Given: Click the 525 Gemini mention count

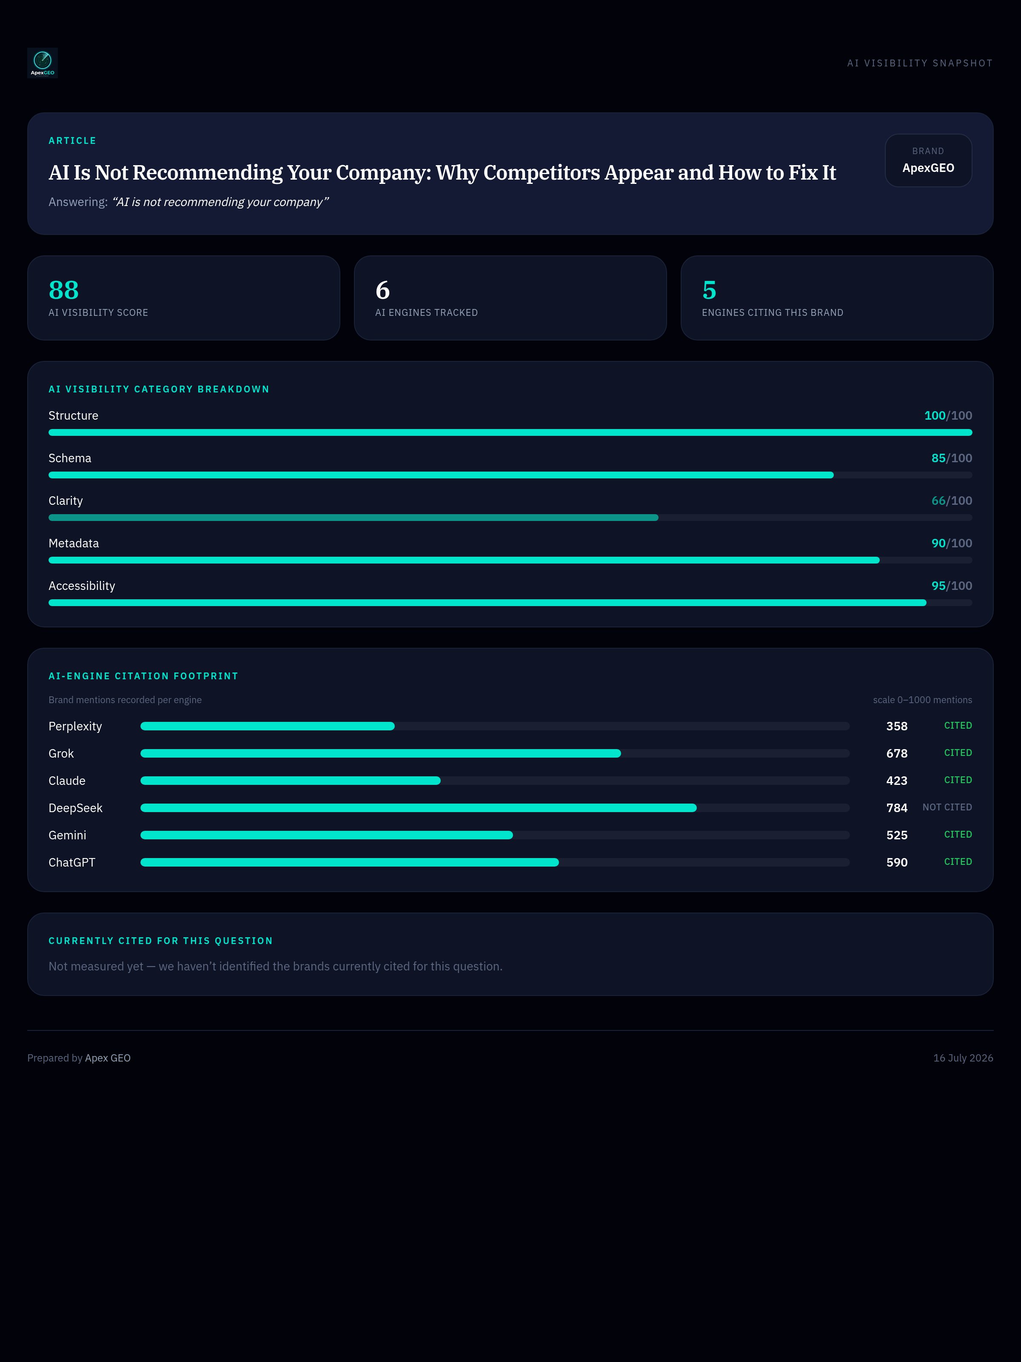Looking at the screenshot, I should pos(897,835).
